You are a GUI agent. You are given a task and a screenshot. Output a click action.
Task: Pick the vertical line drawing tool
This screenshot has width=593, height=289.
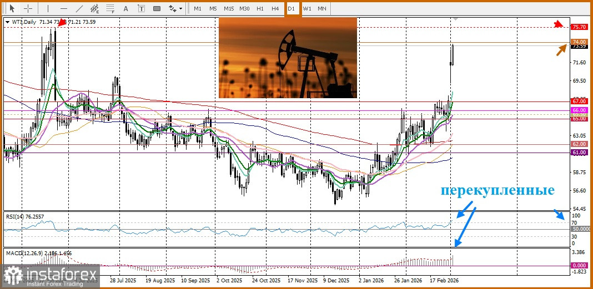coord(48,8)
